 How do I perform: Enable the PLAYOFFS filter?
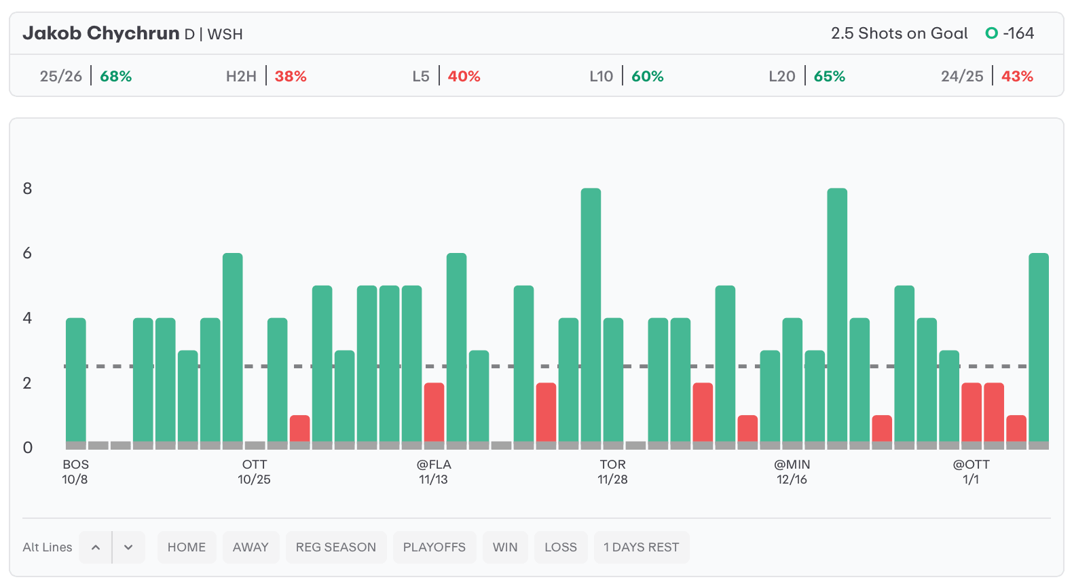434,547
